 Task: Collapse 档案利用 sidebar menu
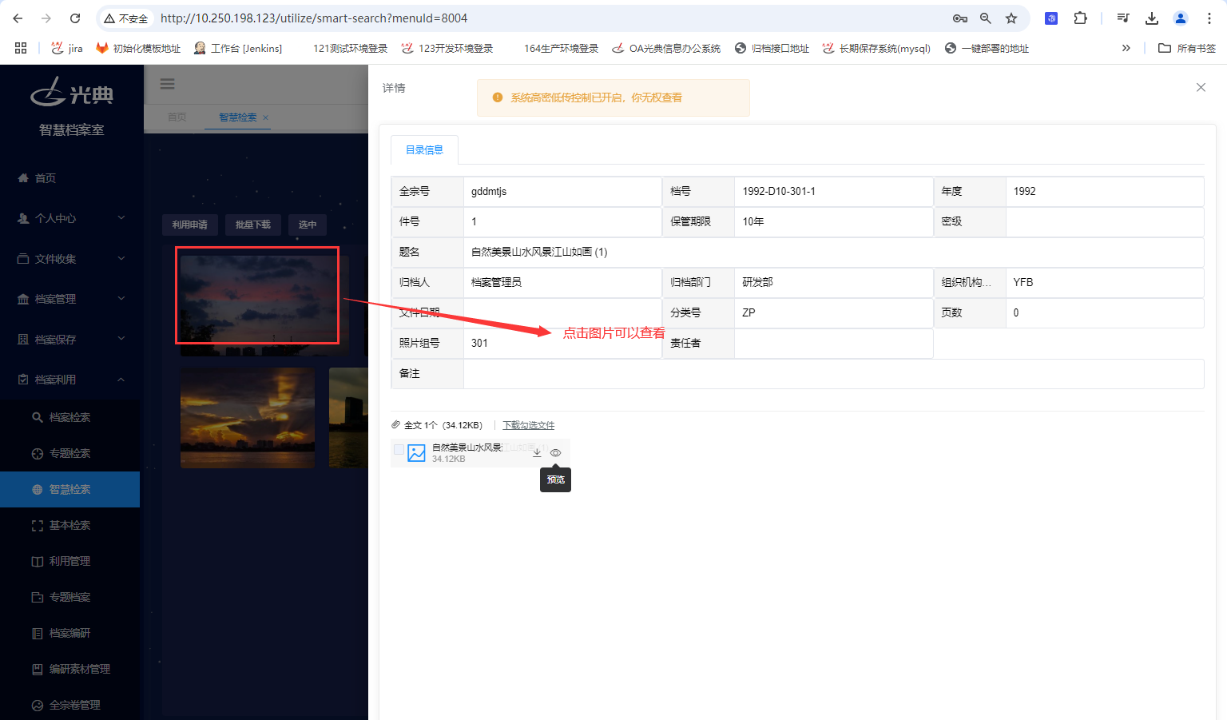pyautogui.click(x=70, y=380)
